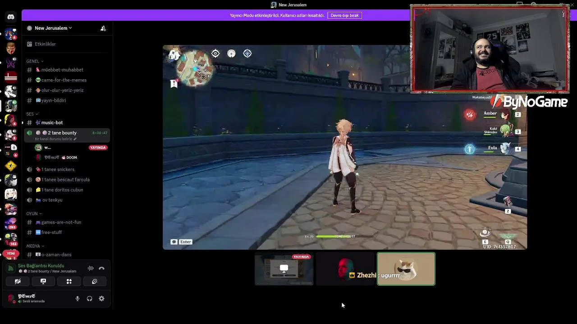
Task: Open yayın-bildiri channel
Action: tap(67, 100)
